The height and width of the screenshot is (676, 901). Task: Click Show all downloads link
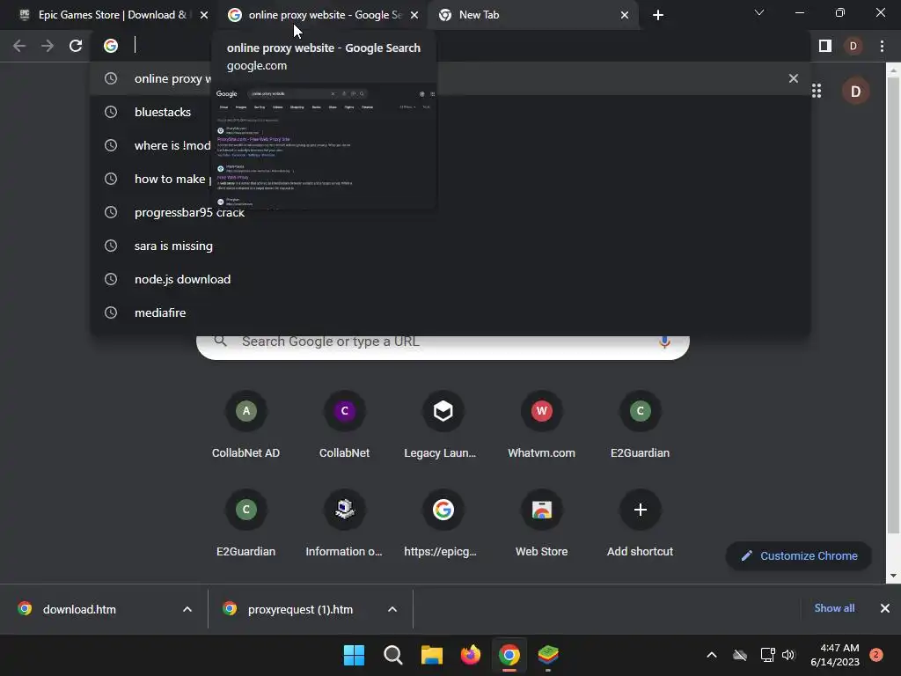[834, 608]
